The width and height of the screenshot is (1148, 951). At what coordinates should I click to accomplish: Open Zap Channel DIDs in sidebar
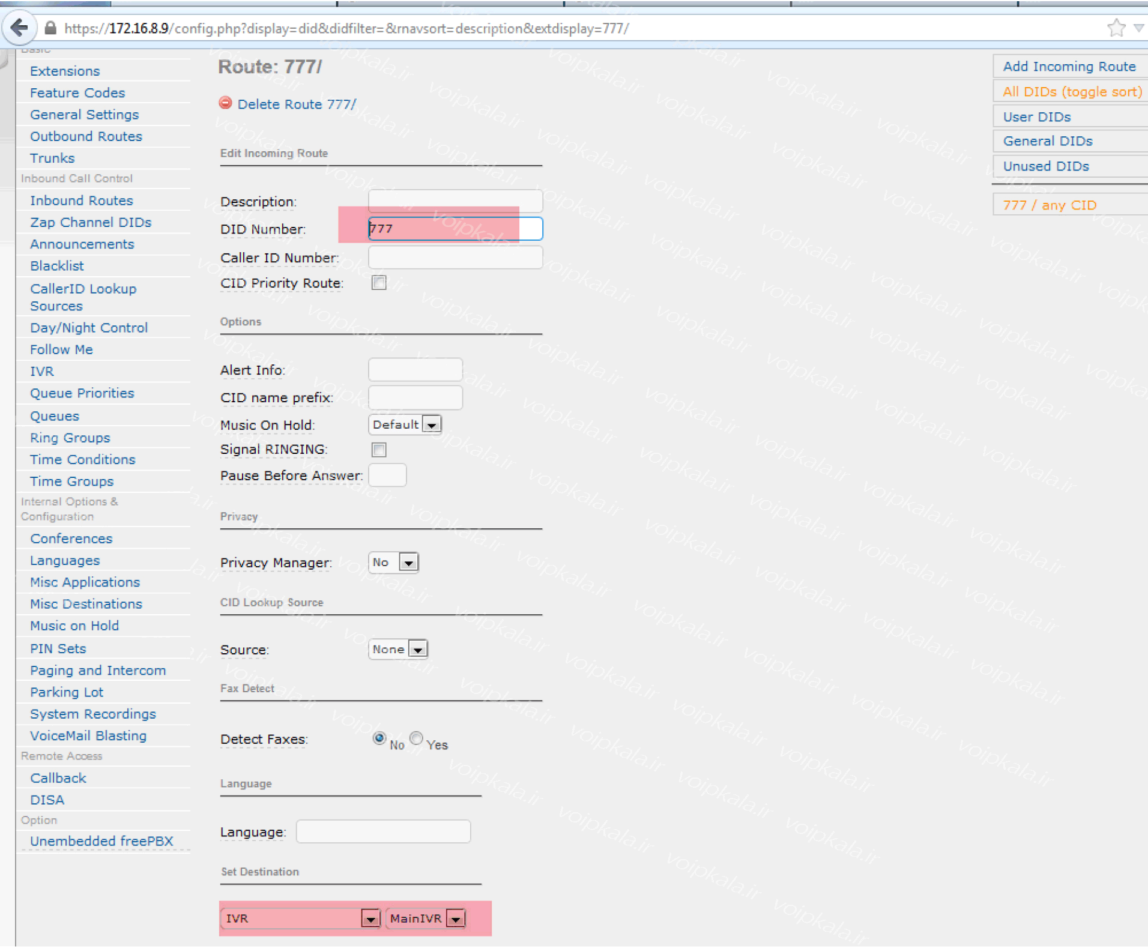tap(91, 222)
